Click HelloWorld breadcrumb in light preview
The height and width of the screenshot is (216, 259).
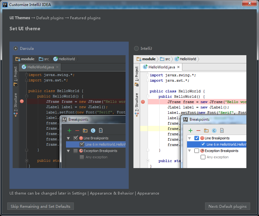[x=185, y=59]
